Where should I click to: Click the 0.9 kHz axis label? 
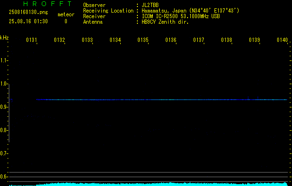[4, 107]
